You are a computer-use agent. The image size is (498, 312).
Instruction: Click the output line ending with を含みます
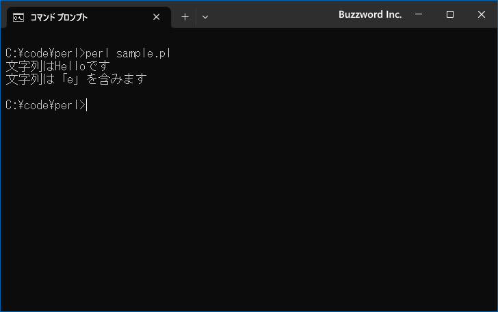click(x=76, y=79)
